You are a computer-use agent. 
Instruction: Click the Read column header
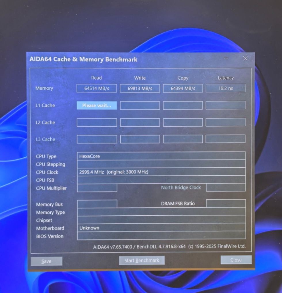click(x=96, y=78)
